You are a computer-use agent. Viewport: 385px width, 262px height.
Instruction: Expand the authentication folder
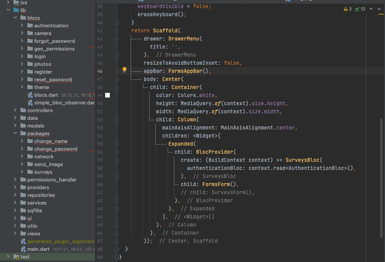[x=22, y=25]
